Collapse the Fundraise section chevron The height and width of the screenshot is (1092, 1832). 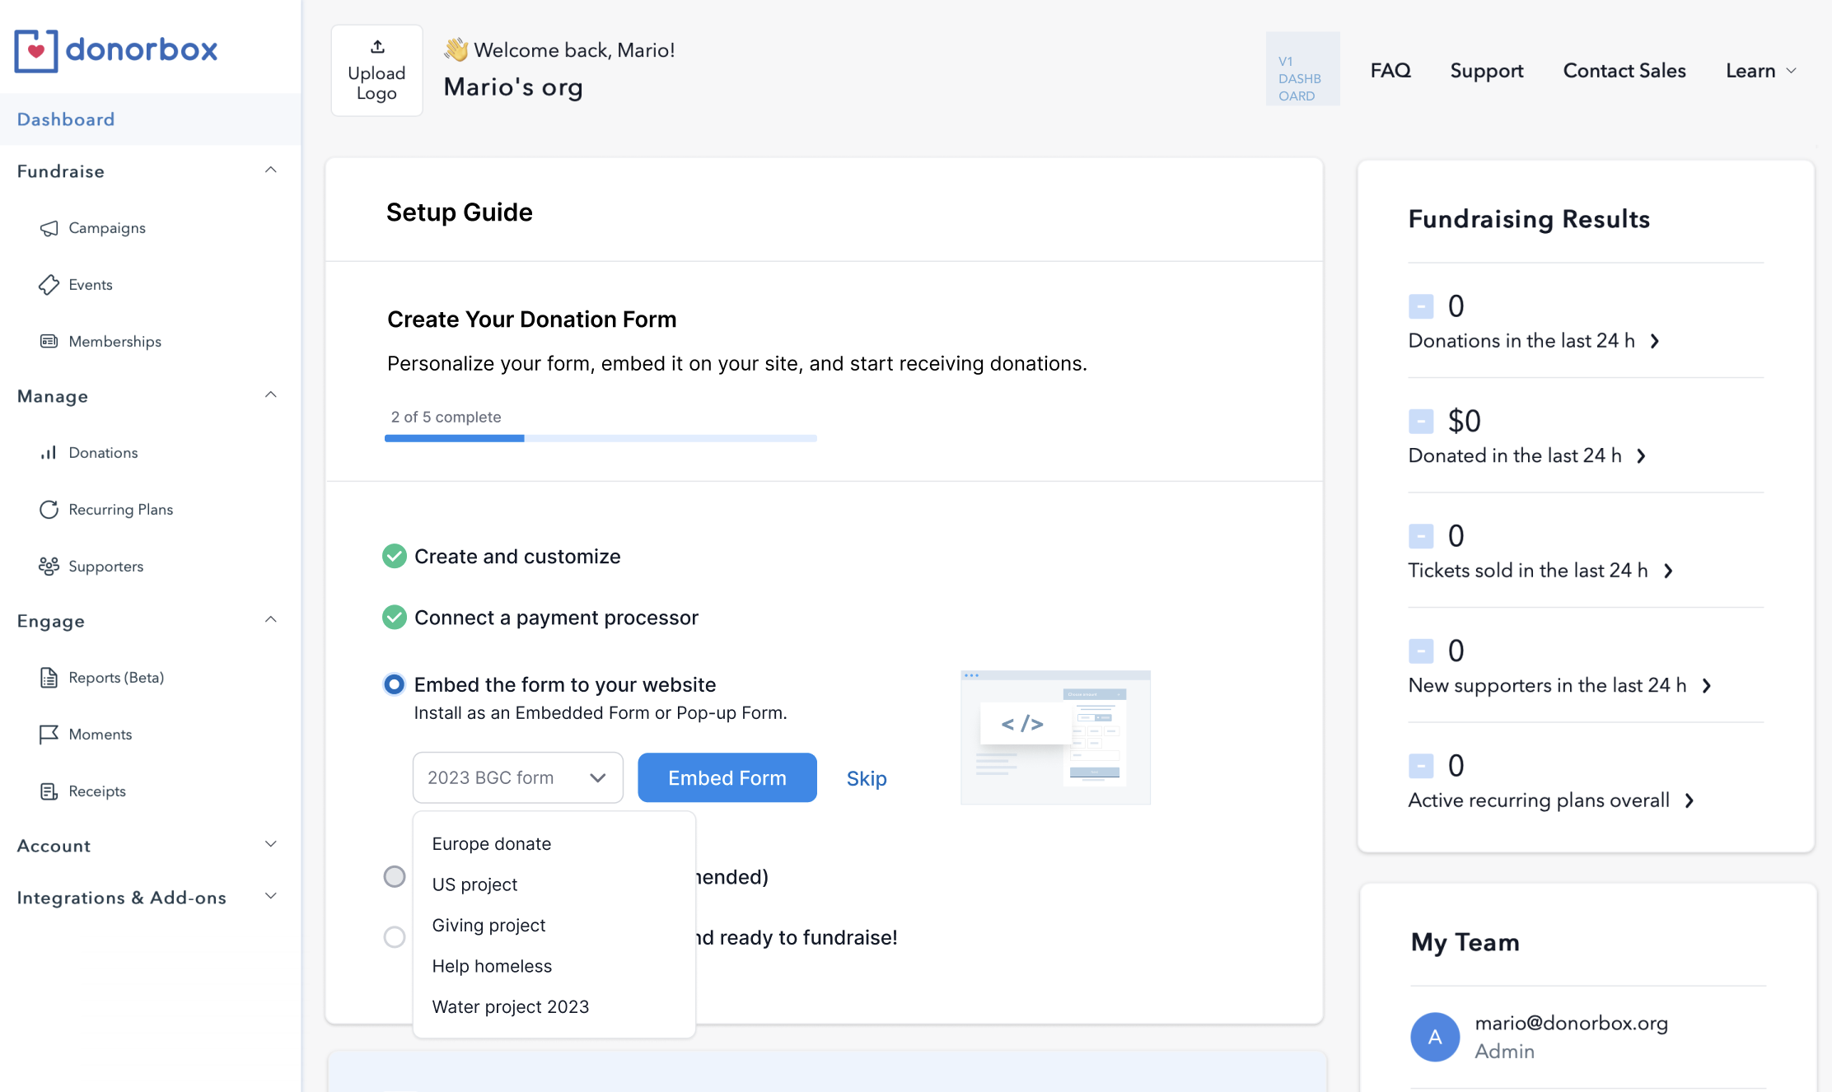pos(270,170)
